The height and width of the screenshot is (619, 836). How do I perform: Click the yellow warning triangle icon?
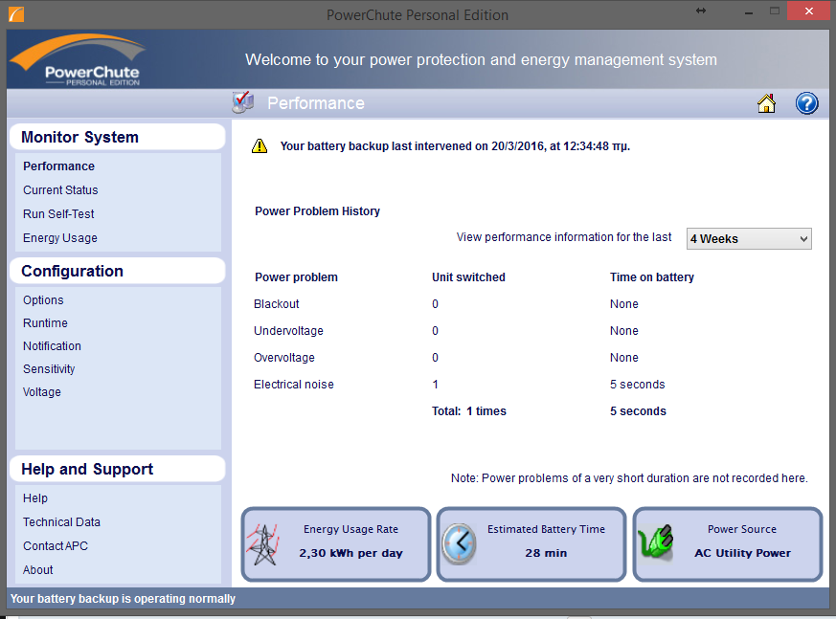(260, 146)
